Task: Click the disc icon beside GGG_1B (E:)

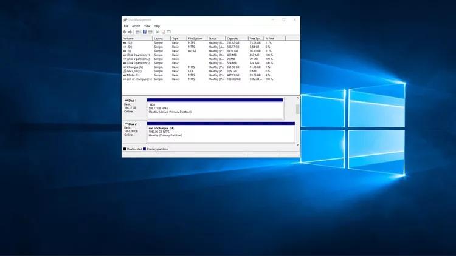Action: pyautogui.click(x=125, y=71)
